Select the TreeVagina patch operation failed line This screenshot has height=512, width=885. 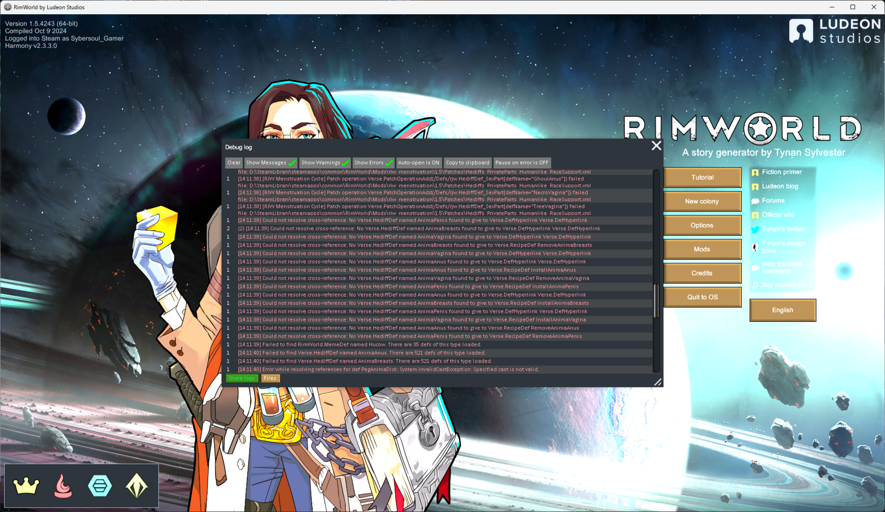coord(439,210)
